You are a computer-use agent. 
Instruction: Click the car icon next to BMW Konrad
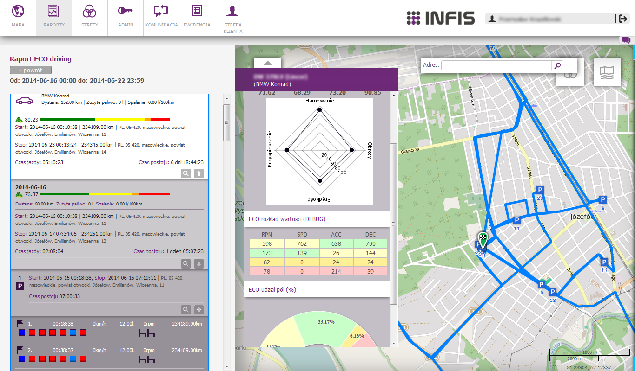pos(25,100)
